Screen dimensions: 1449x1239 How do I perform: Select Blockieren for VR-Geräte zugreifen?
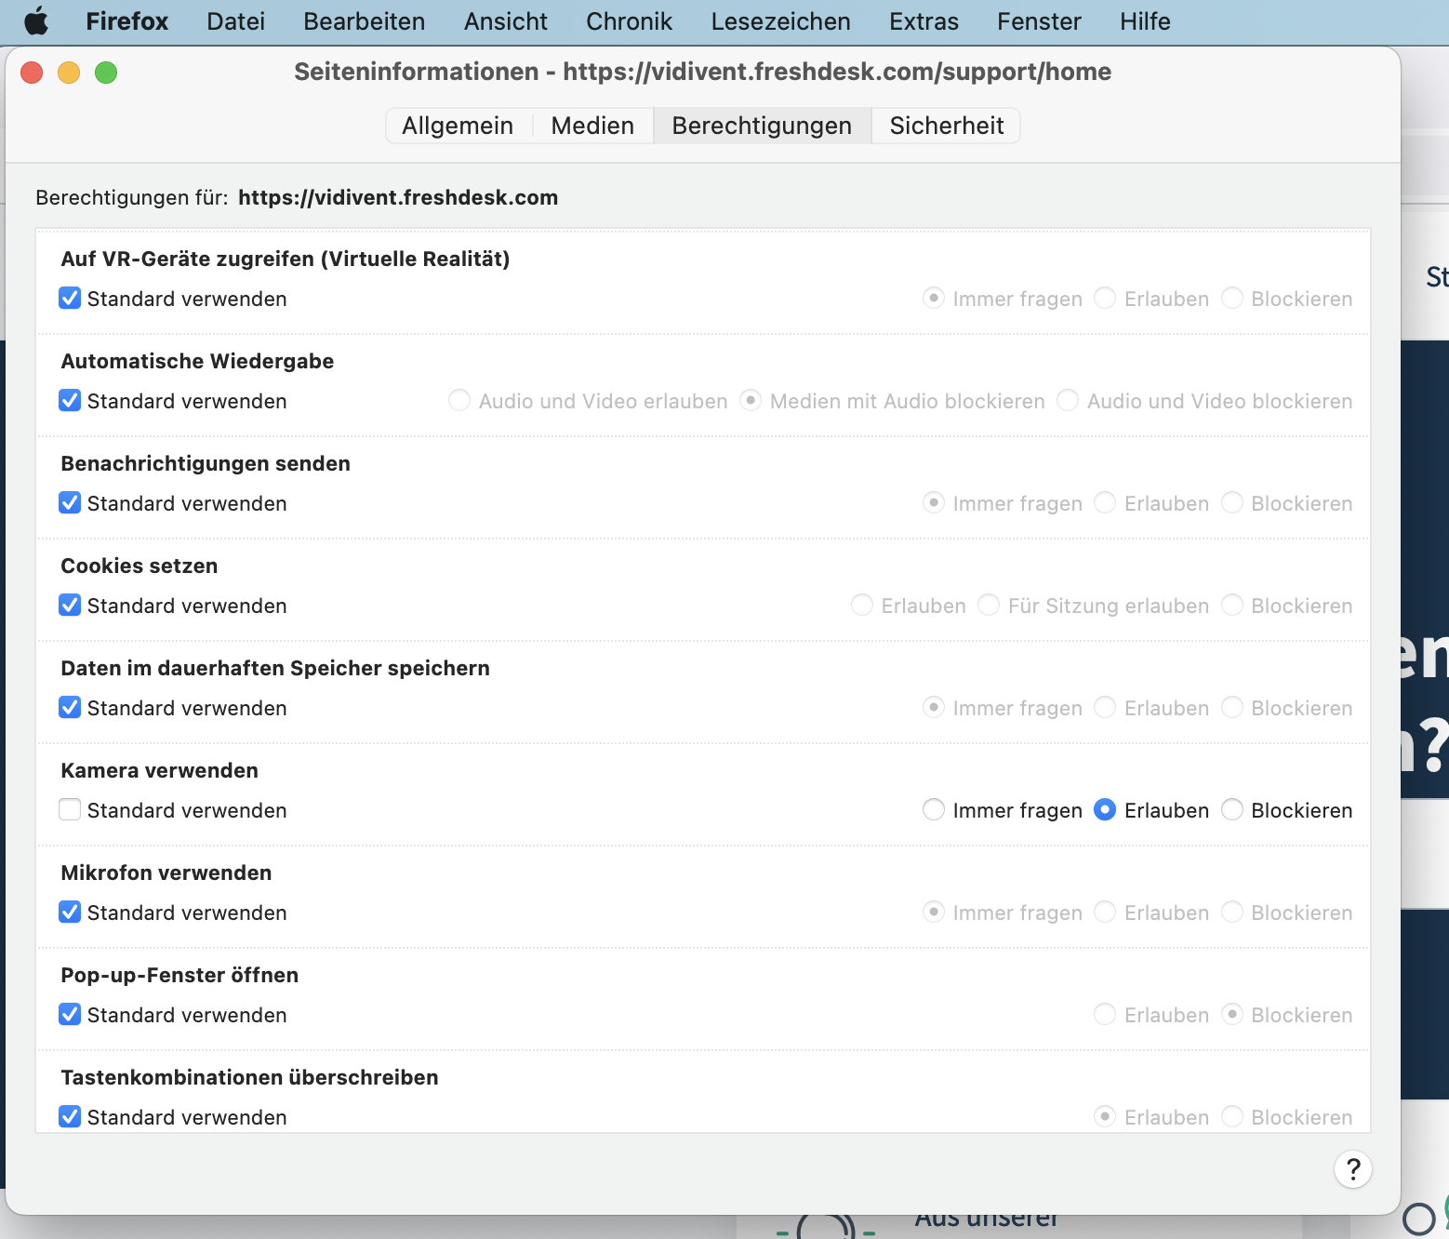coord(1232,298)
